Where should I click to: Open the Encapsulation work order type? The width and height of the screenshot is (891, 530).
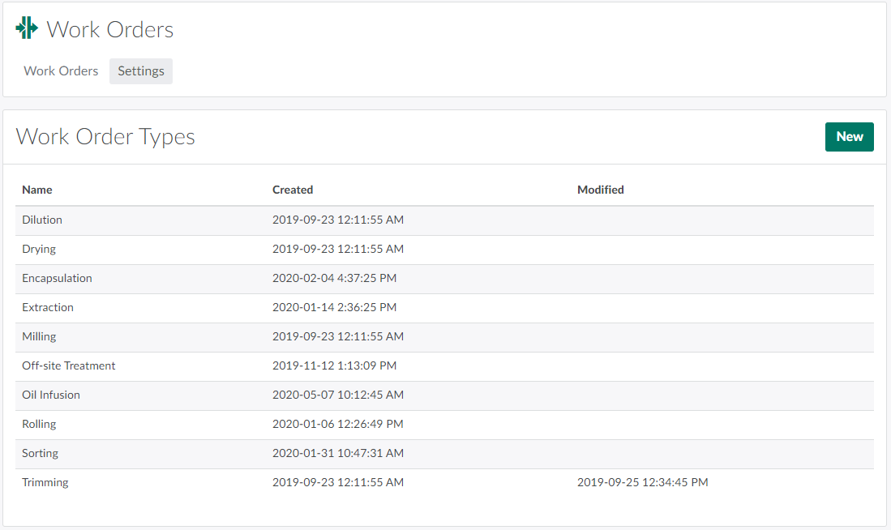(57, 278)
